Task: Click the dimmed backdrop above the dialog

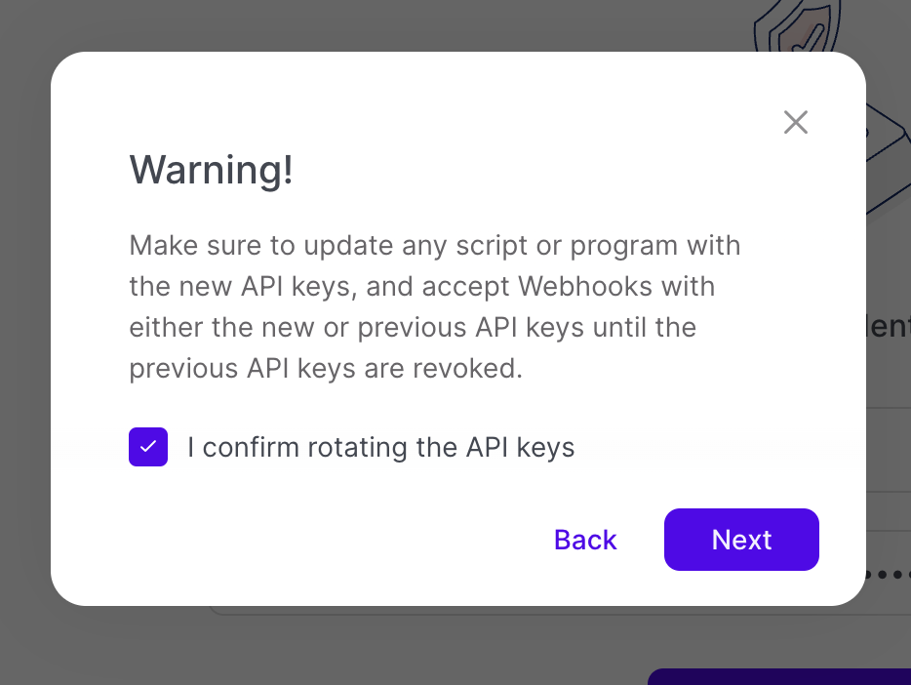Action: (390, 24)
